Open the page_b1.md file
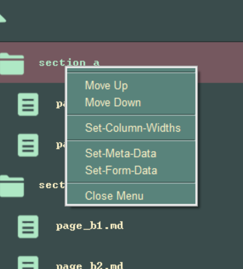Screen dimensions: 243x269 [x=90, y=226]
